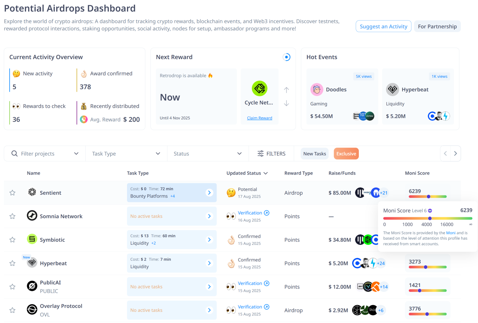
Task: Select the Exclusive filter tab
Action: click(x=346, y=154)
